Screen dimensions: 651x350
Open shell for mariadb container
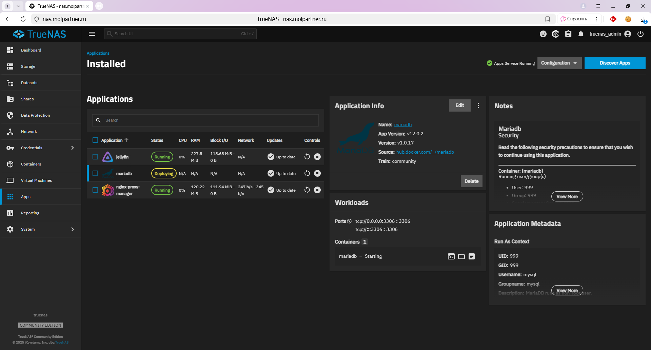click(x=451, y=256)
